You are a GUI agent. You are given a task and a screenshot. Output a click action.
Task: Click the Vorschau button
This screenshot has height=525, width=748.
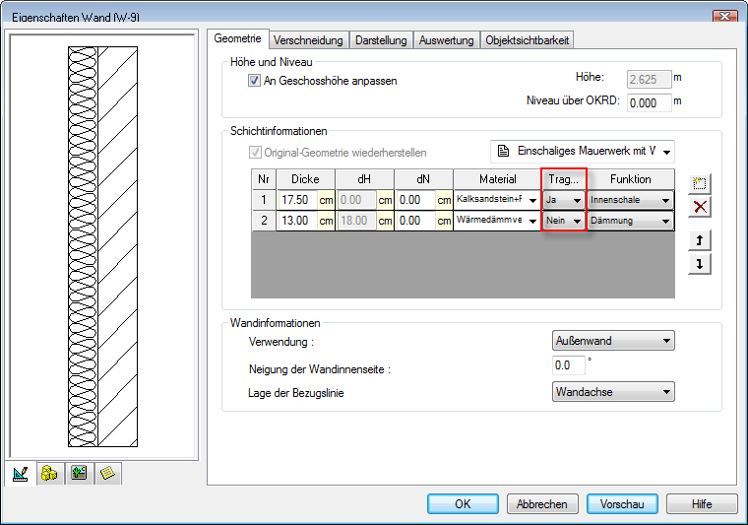click(x=622, y=504)
